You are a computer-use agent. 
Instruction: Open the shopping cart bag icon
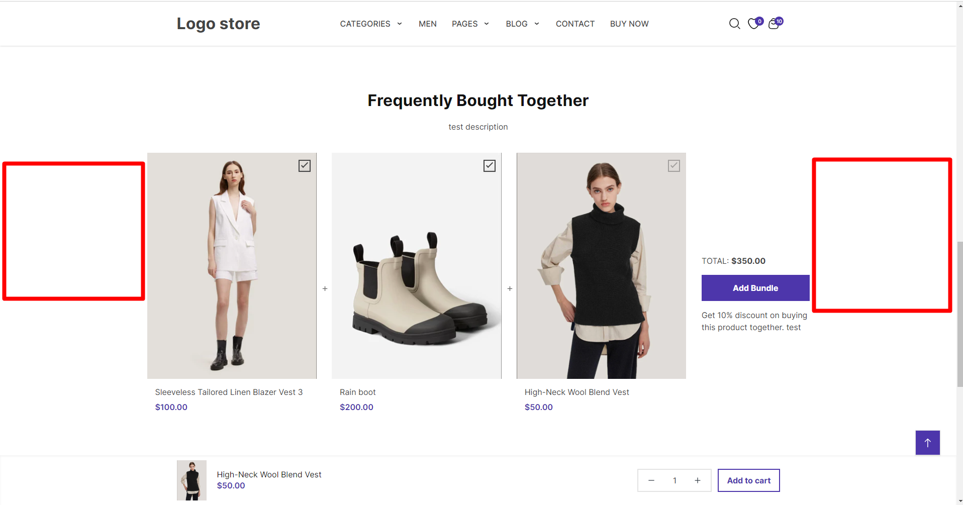pos(774,24)
